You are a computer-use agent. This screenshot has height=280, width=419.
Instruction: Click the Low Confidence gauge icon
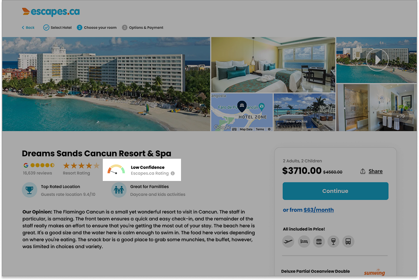pos(116,170)
